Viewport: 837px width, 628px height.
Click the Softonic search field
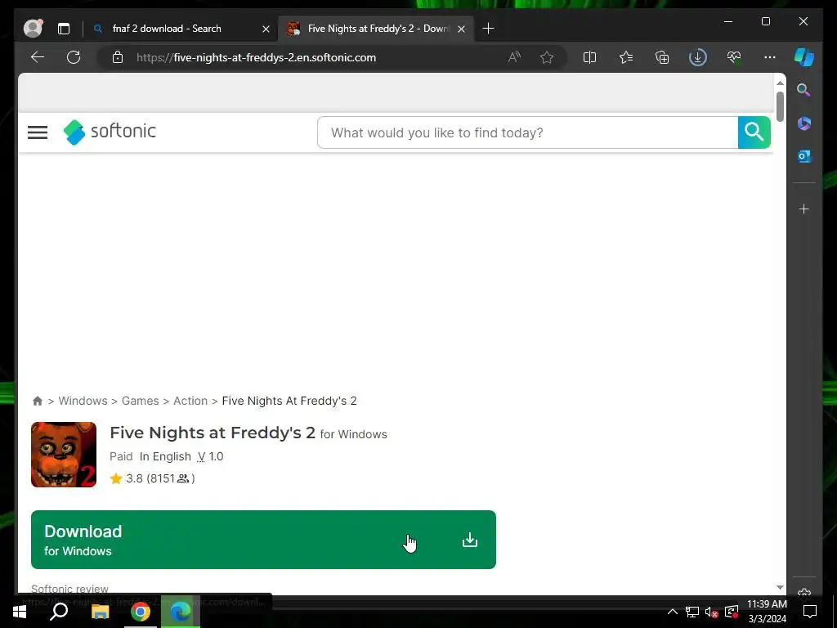[527, 132]
